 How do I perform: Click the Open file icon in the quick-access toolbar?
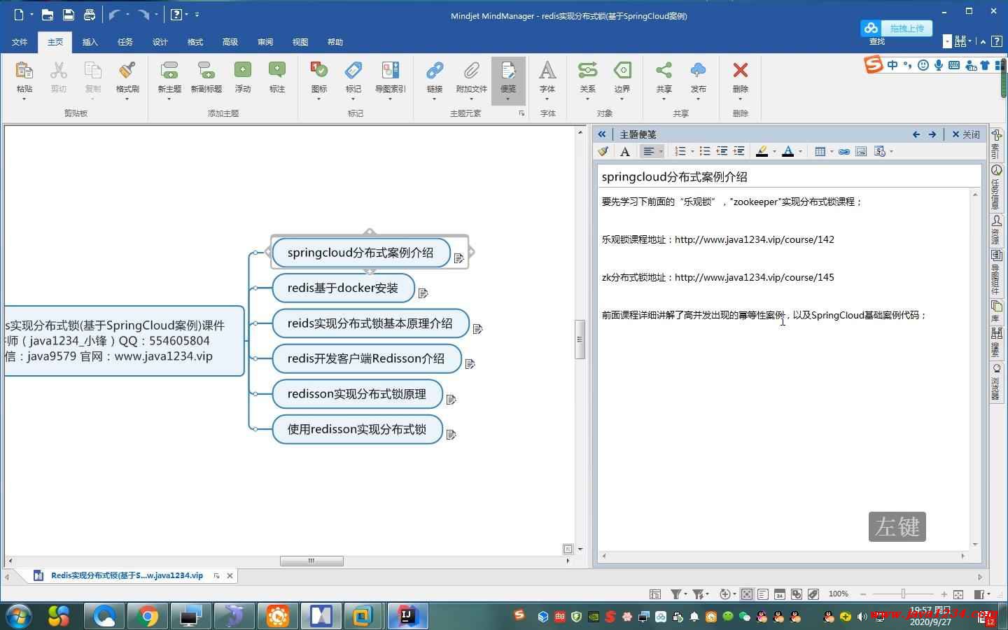point(48,14)
